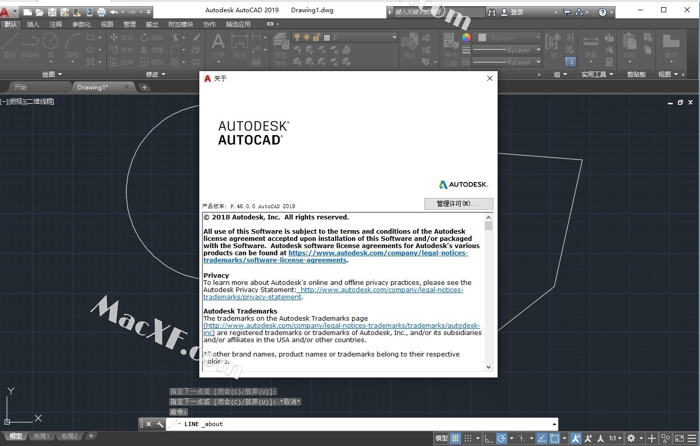Expand the 绘图 (Draw) panel dropdown

tap(52, 74)
